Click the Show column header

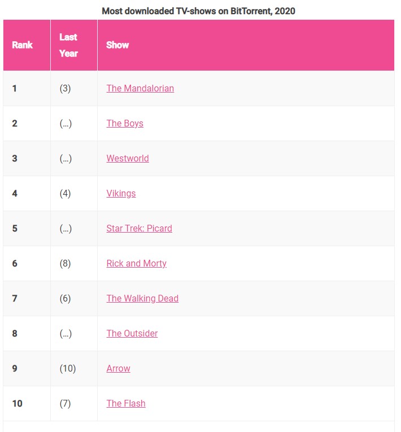[x=117, y=45]
